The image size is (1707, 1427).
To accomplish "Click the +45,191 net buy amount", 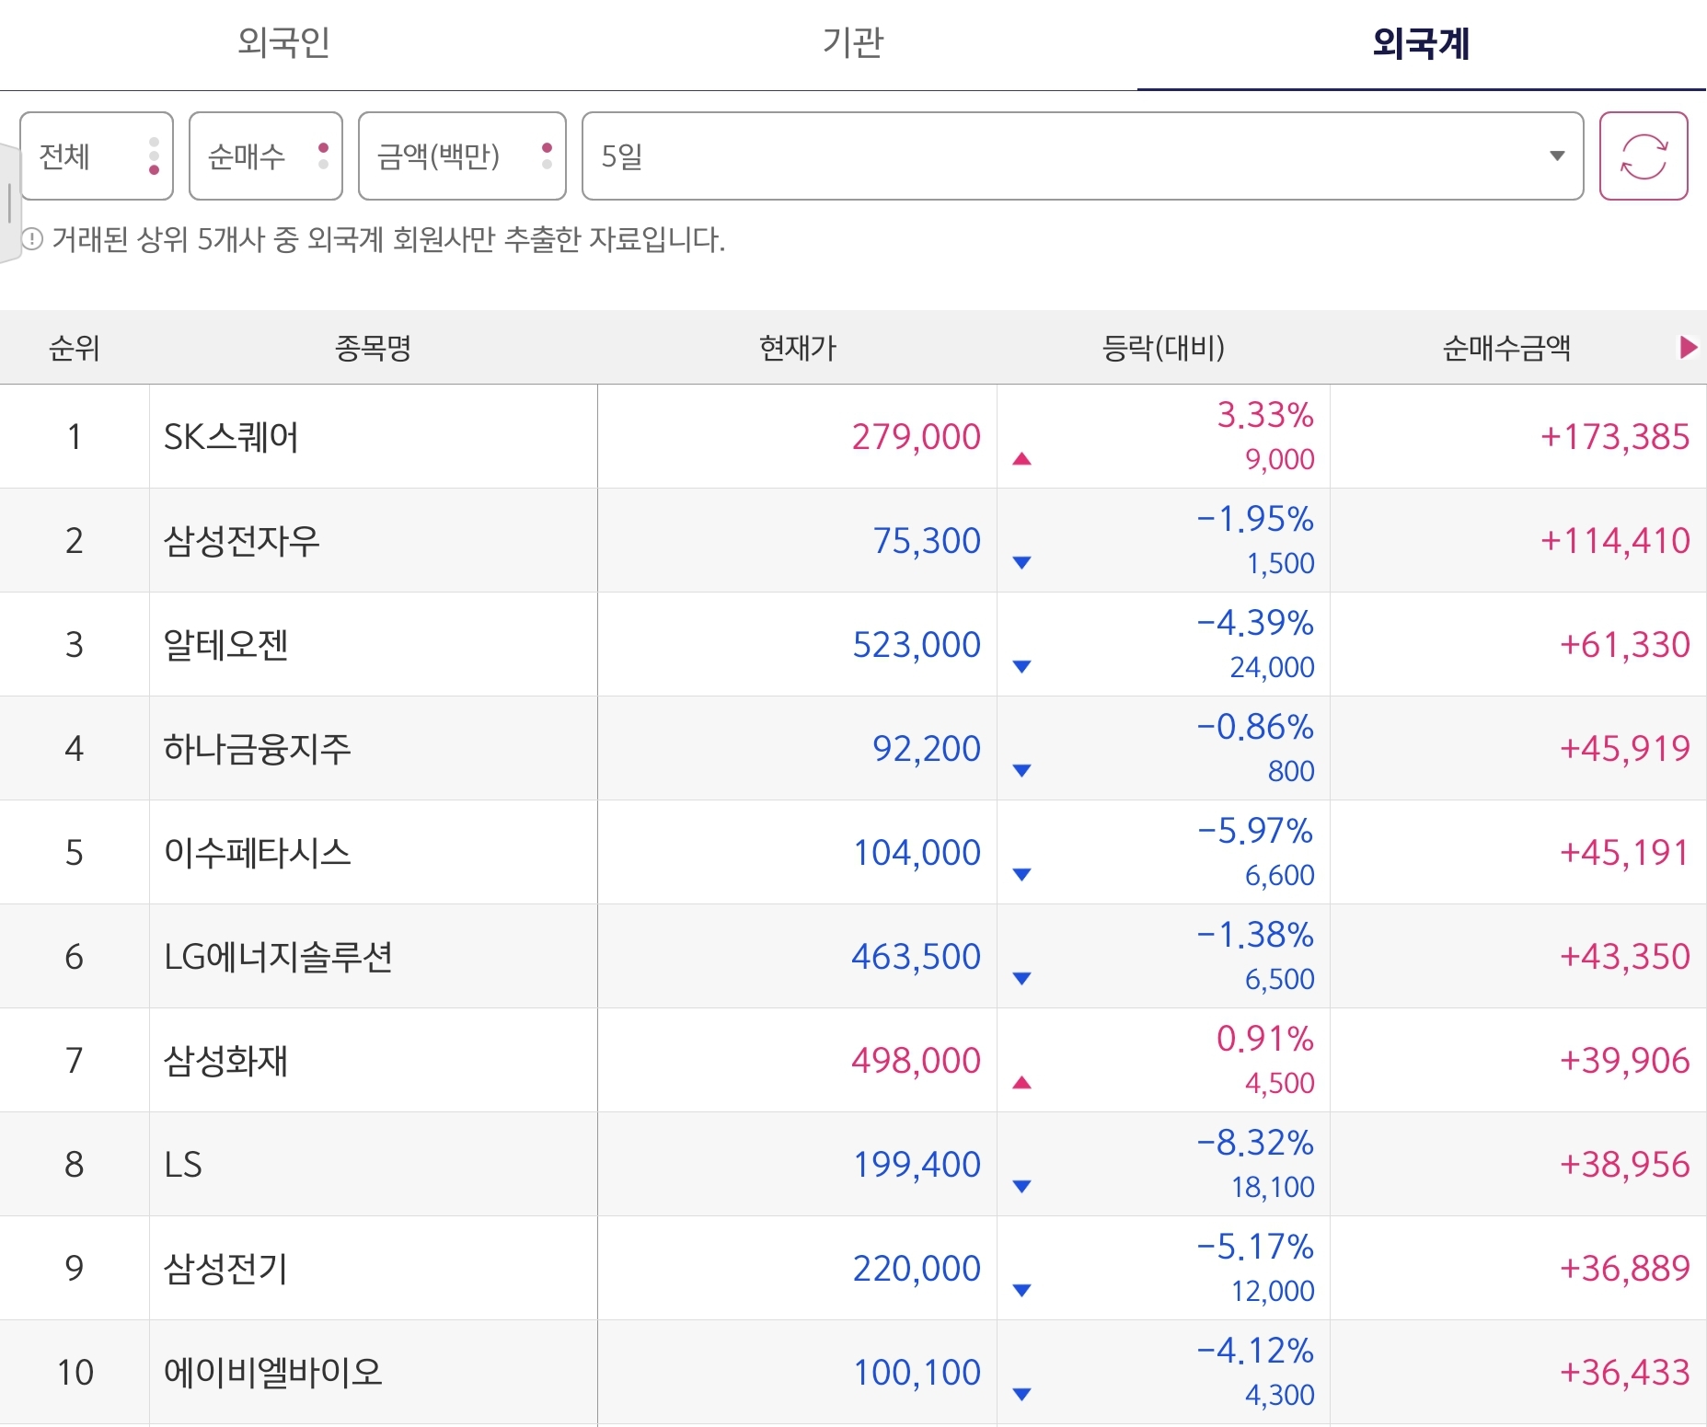I will click(x=1625, y=853).
